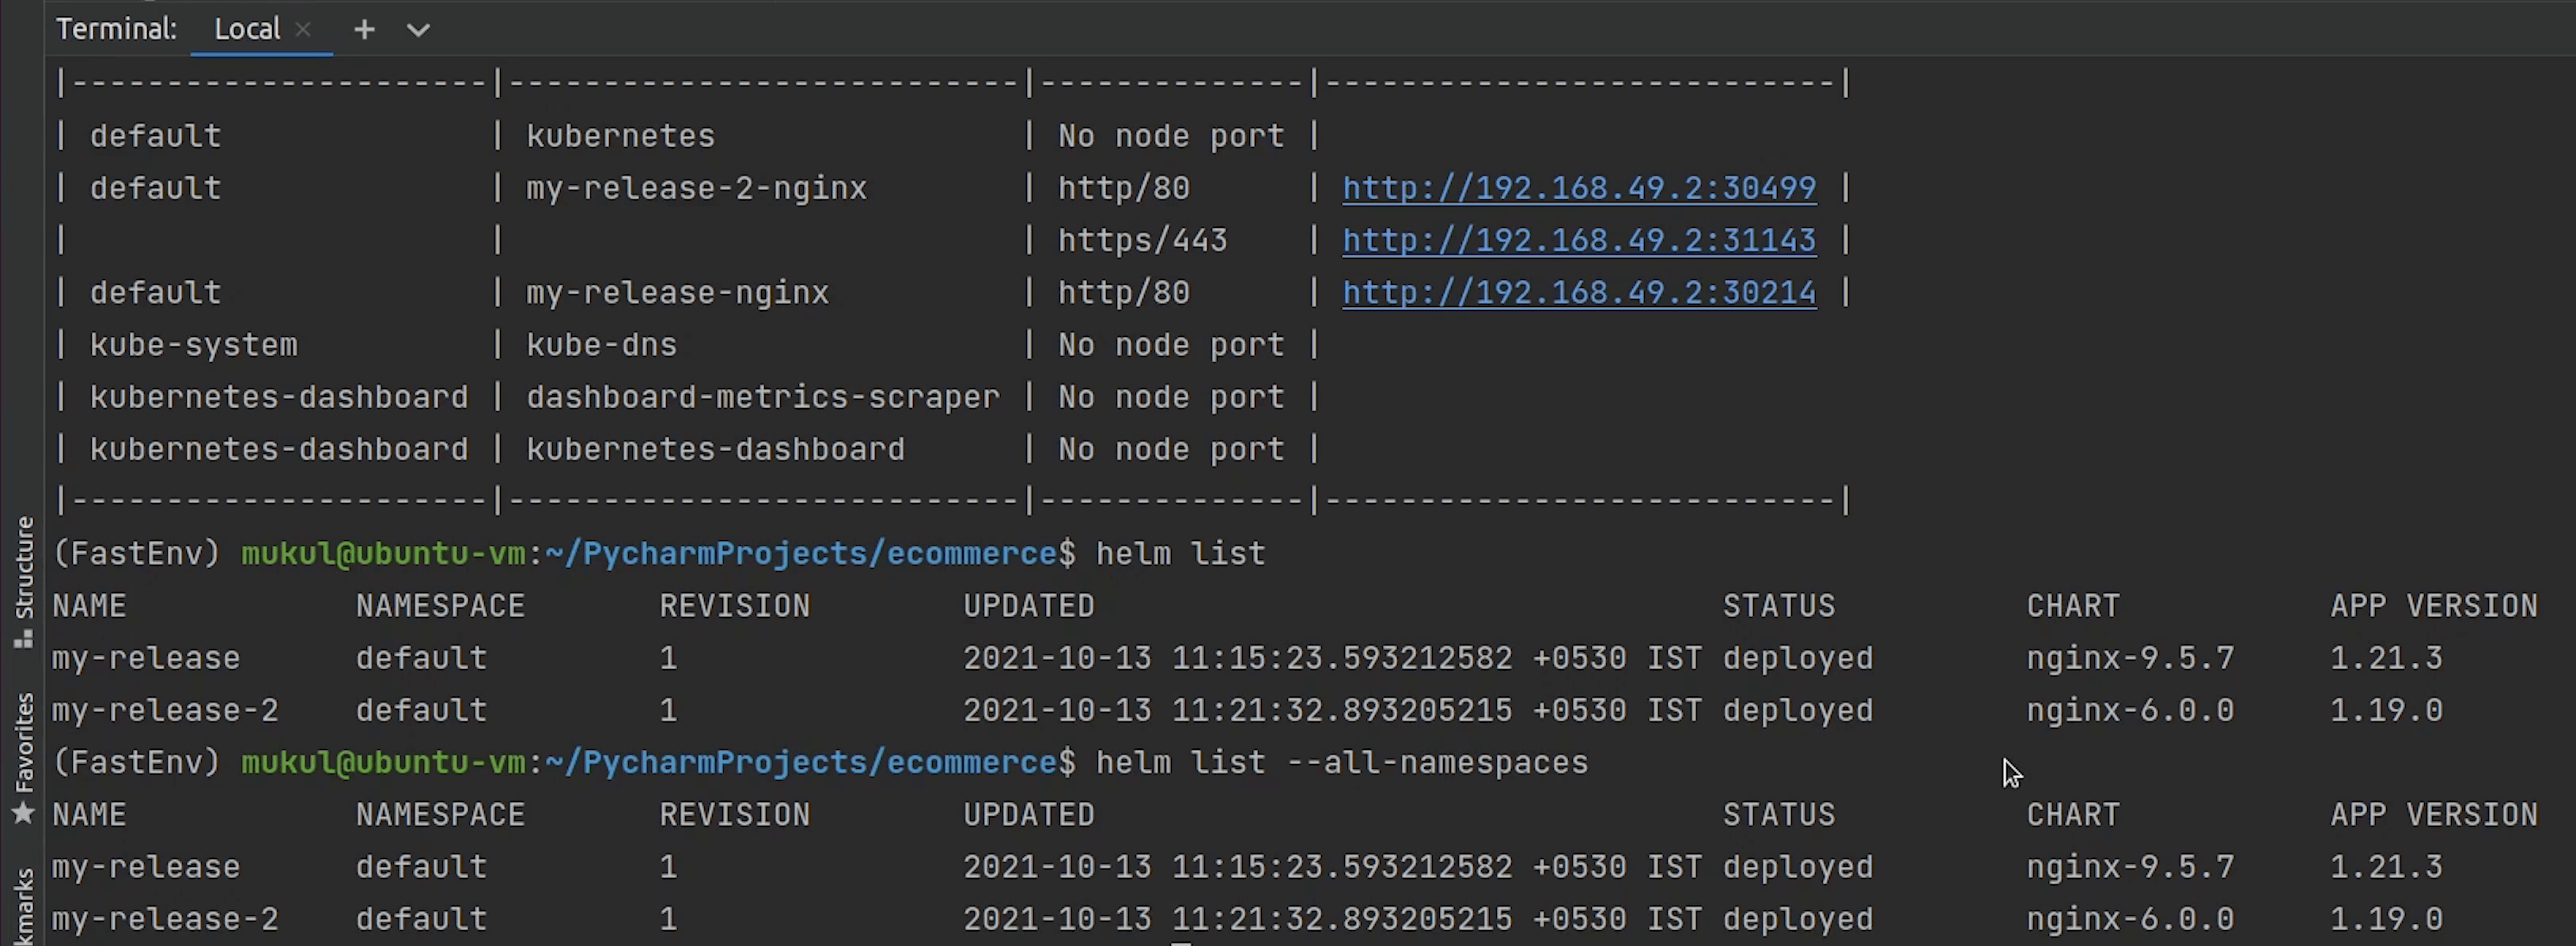This screenshot has width=2576, height=946.
Task: Open the 192.168.49.2:30499 link
Action: (1578, 188)
